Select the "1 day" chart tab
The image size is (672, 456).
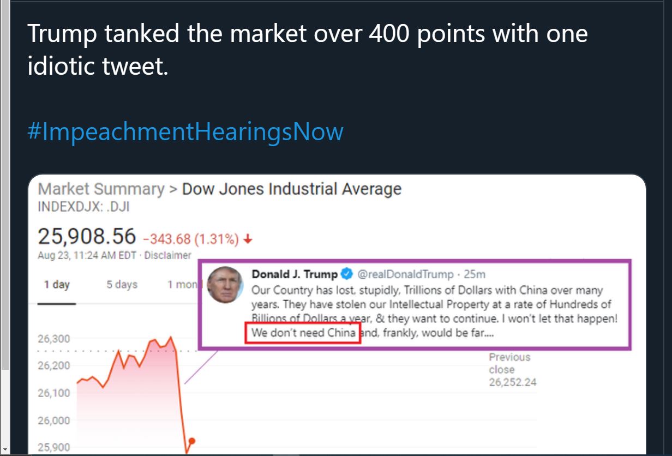tap(57, 285)
